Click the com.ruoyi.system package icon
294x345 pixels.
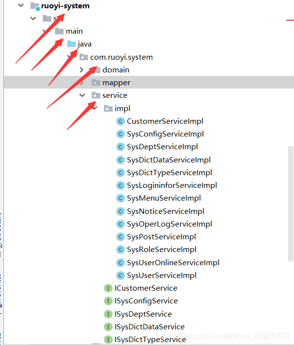point(84,57)
